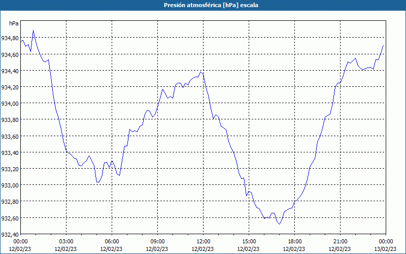This screenshot has height=254, width=406.
Task: Click the 933,20 y-axis value
Action: click(10, 169)
